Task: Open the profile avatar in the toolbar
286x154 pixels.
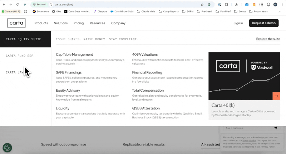Action: point(275,5)
